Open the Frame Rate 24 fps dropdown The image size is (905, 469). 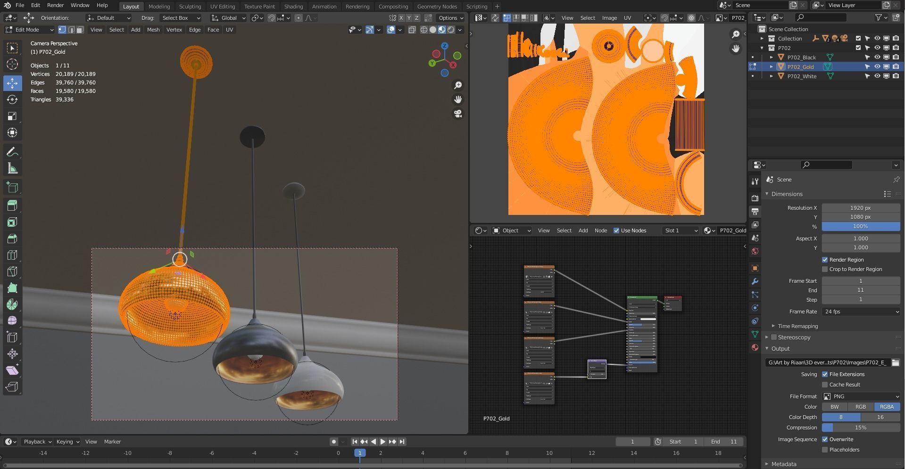pos(861,312)
